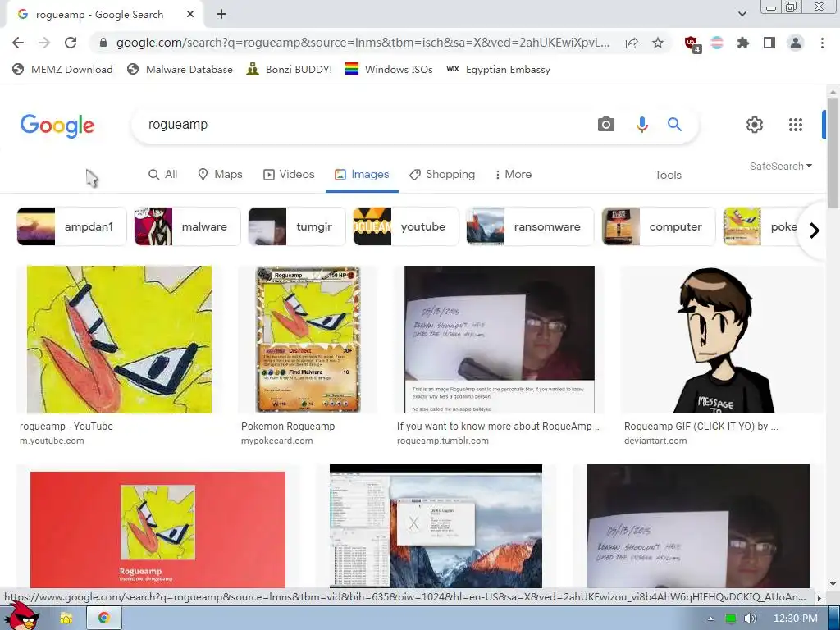Image resolution: width=840 pixels, height=630 pixels.
Task: Click the rogueamp search input field
Action: (364, 125)
